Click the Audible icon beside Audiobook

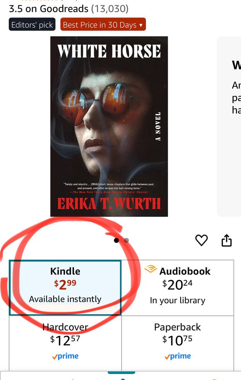click(x=151, y=269)
